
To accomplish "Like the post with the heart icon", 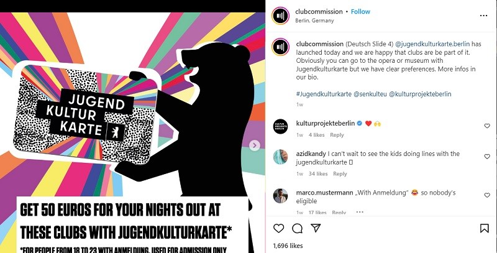I will point(278,228).
